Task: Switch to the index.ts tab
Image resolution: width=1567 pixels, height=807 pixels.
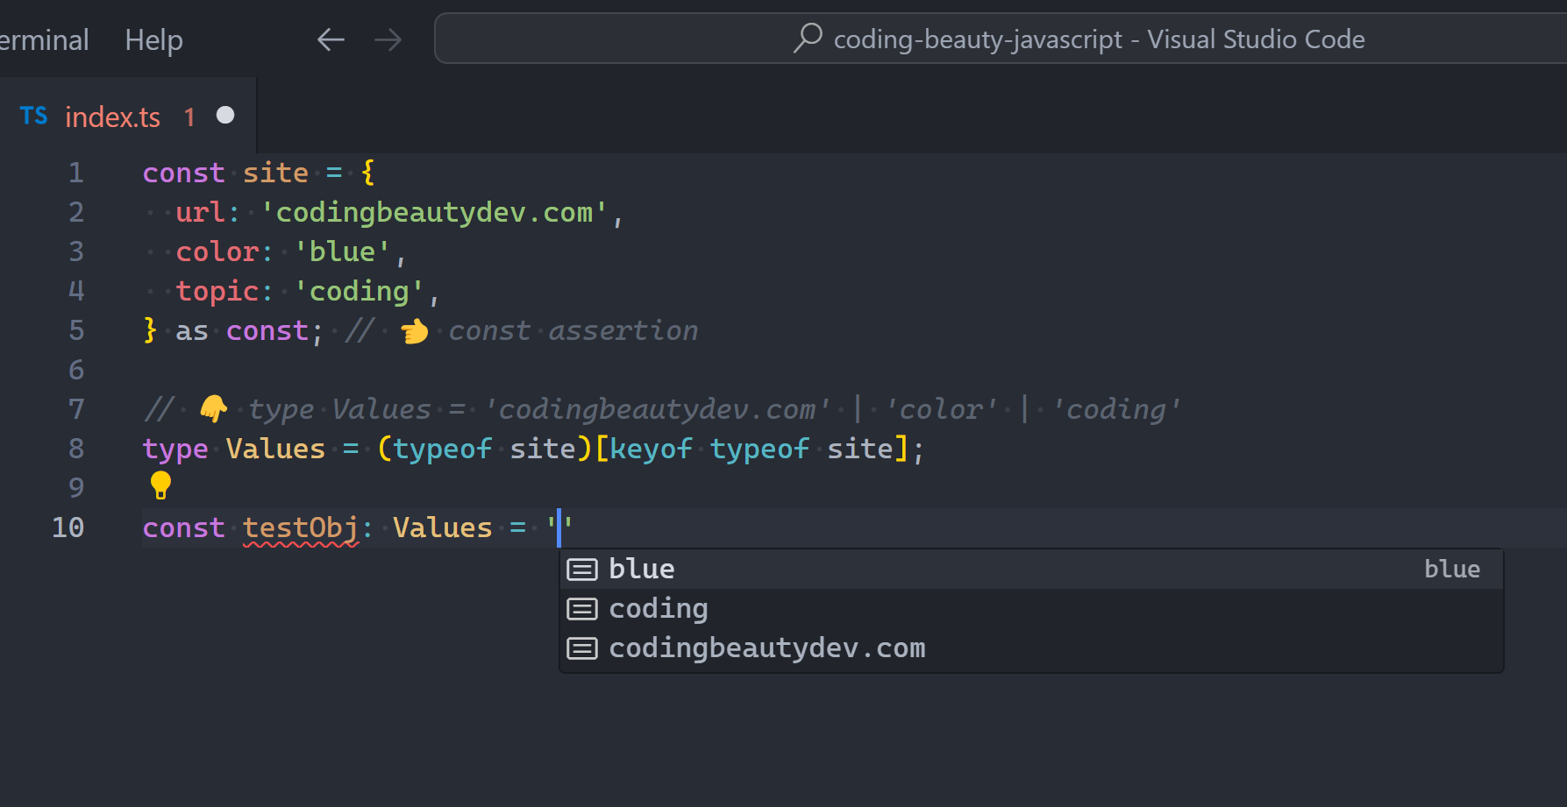Action: click(112, 116)
